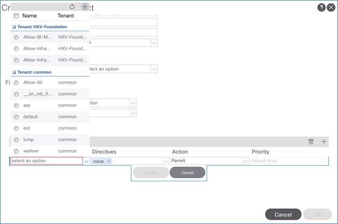This screenshot has height=224, width=338.
Task: Click the grayed Update button
Action: click(x=151, y=172)
